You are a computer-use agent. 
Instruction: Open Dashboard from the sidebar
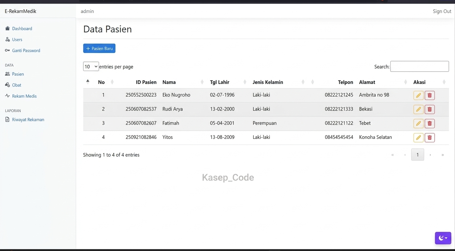point(22,28)
